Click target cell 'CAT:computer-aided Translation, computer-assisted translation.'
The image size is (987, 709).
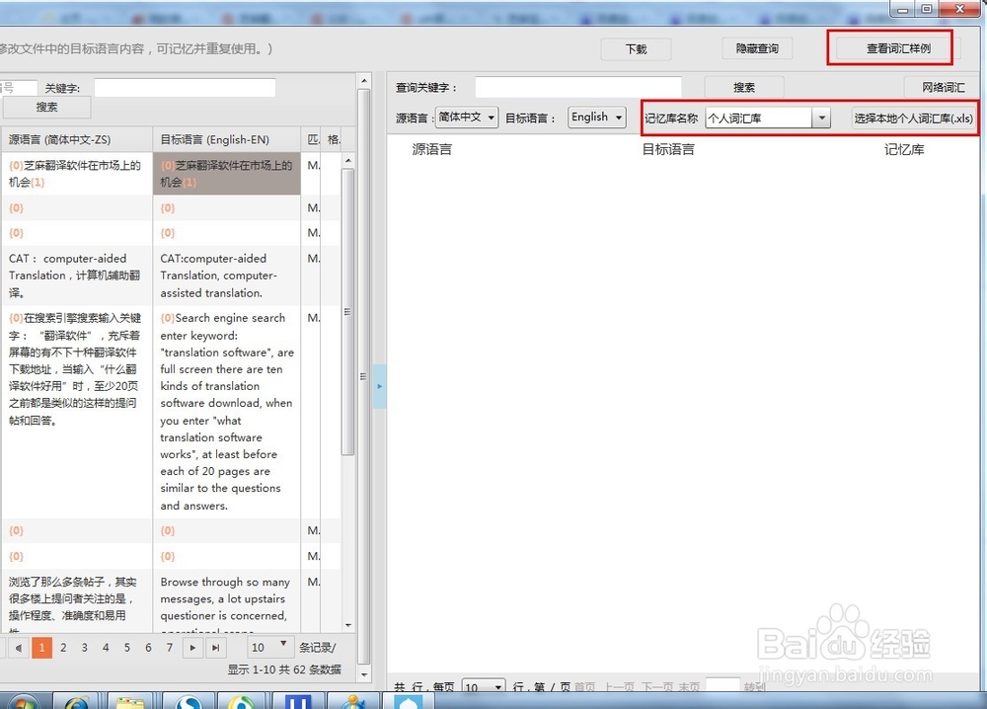click(x=227, y=276)
